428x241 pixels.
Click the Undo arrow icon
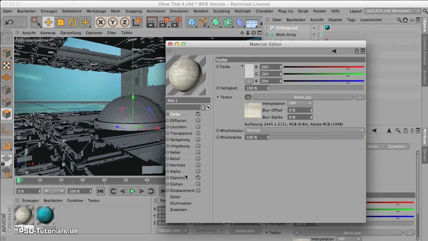click(9, 22)
